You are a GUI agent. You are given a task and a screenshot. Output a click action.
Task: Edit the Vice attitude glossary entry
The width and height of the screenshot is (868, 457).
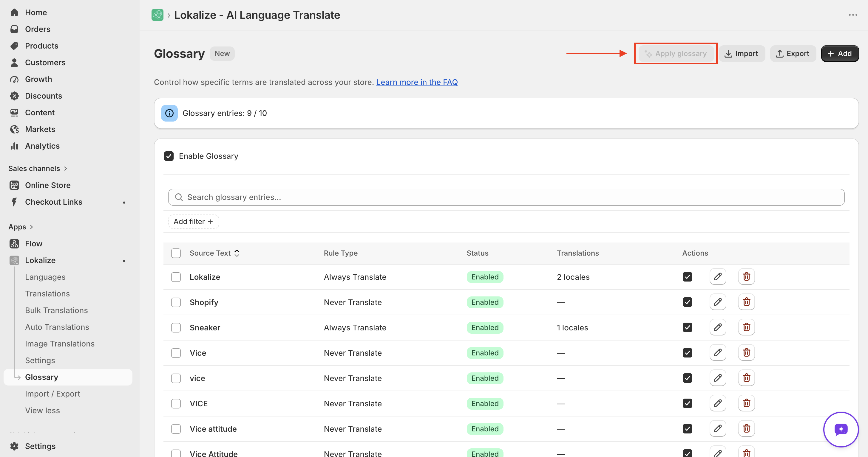click(718, 428)
